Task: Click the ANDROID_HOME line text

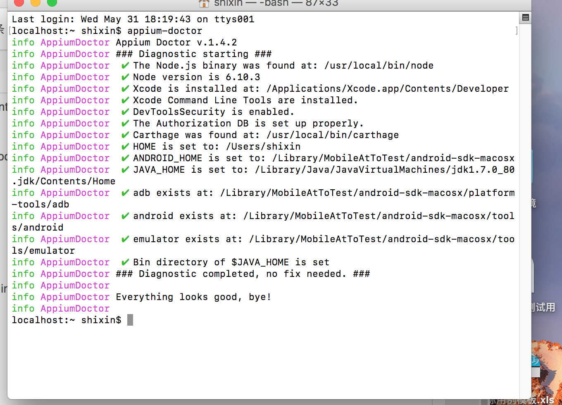Action: pyautogui.click(x=324, y=158)
